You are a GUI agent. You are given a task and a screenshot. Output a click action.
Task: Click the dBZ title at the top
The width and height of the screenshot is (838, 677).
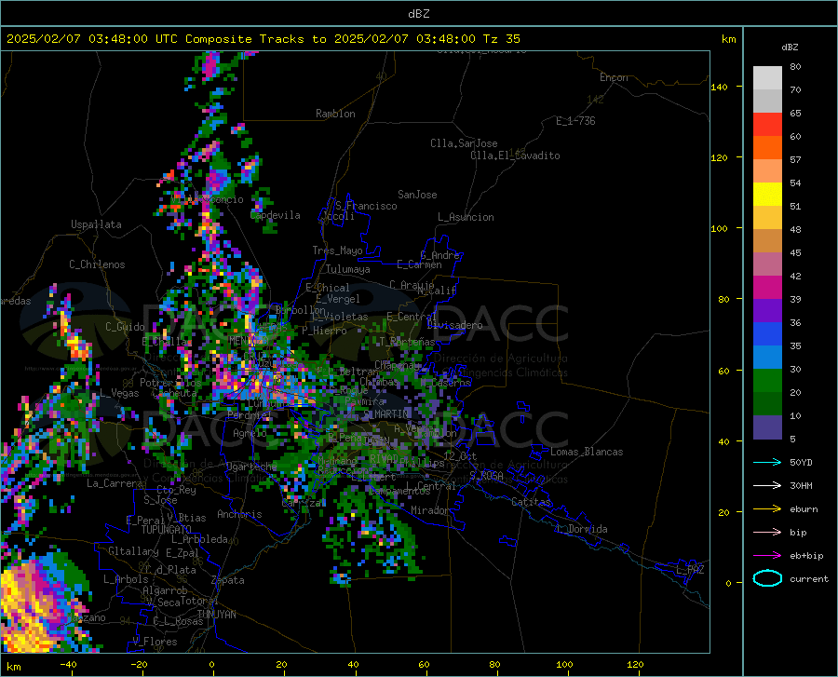418,14
